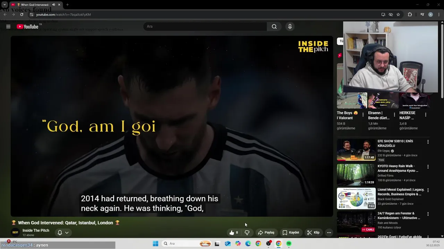The height and width of the screenshot is (249, 444).
Task: Open options for The Boys Valorant short
Action: [x=363, y=114]
